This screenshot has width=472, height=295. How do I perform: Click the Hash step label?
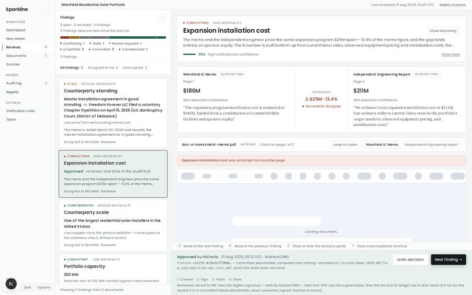(x=218, y=279)
